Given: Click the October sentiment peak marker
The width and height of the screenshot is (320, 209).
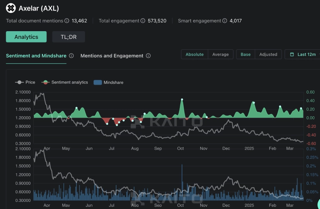Looking at the screenshot, I should pos(182,99).
